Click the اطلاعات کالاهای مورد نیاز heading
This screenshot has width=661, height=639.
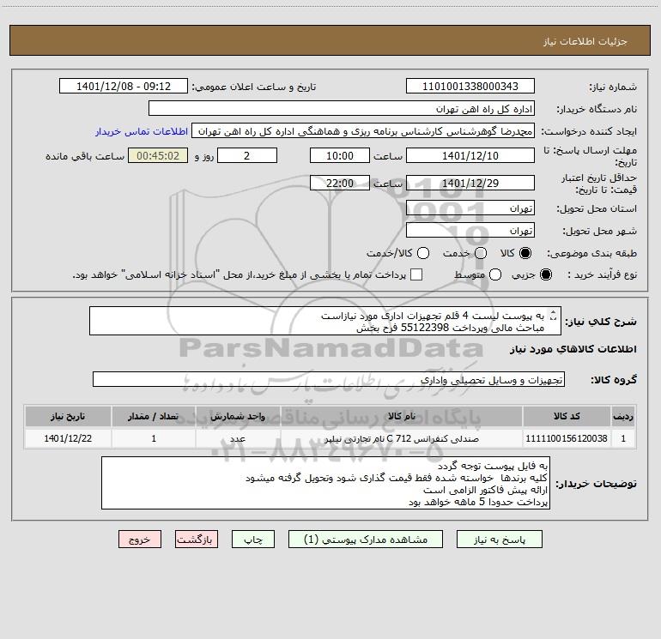tap(573, 349)
